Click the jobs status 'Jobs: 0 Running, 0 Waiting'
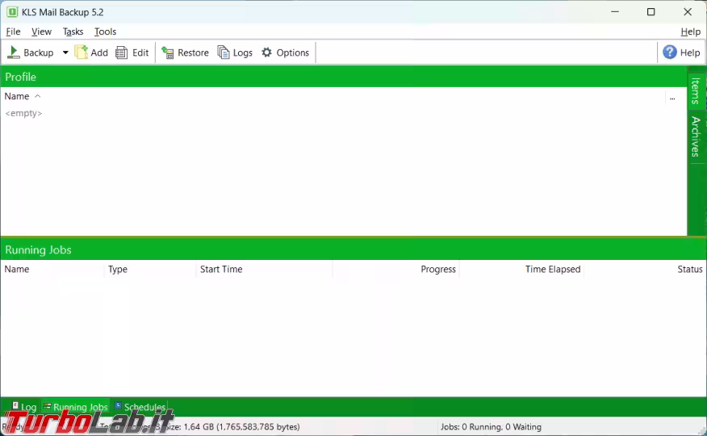The height and width of the screenshot is (436, 707). point(491,426)
